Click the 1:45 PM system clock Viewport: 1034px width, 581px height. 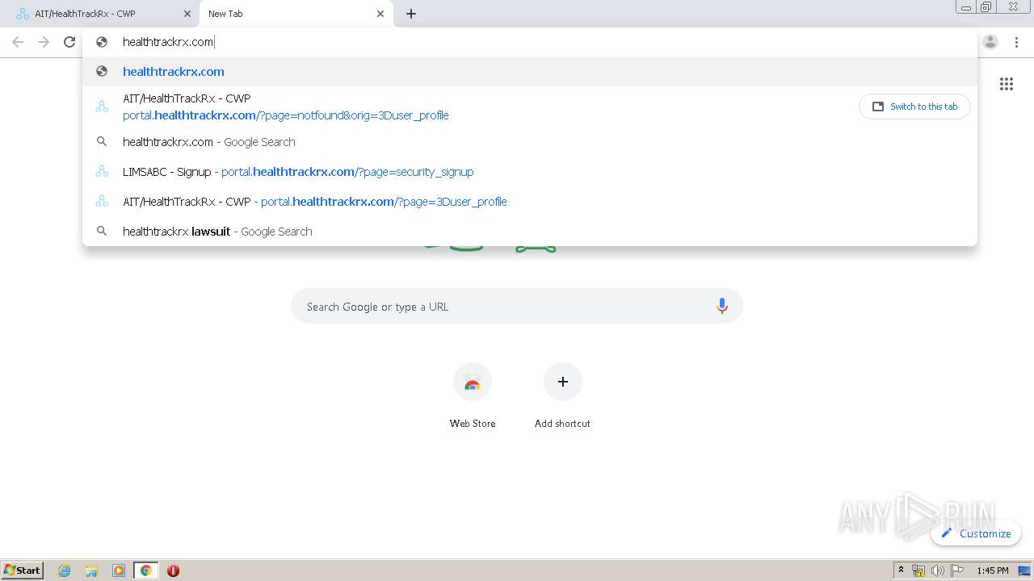pyautogui.click(x=993, y=571)
